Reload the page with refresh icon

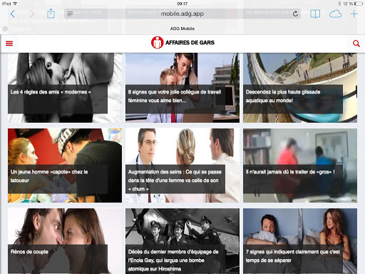295,14
